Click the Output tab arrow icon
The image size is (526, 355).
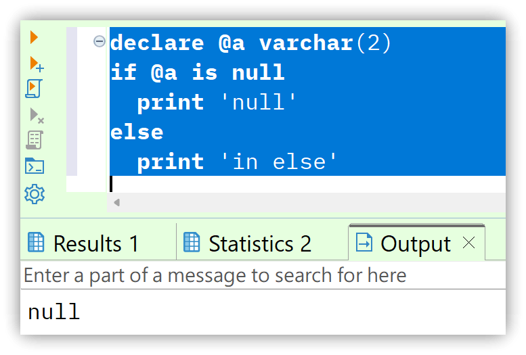[364, 242]
